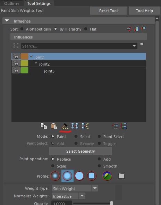Click the pin icon next to search field
The width and height of the screenshot is (161, 205).
[142, 44]
